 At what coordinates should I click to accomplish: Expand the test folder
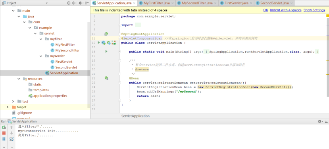point(13,101)
